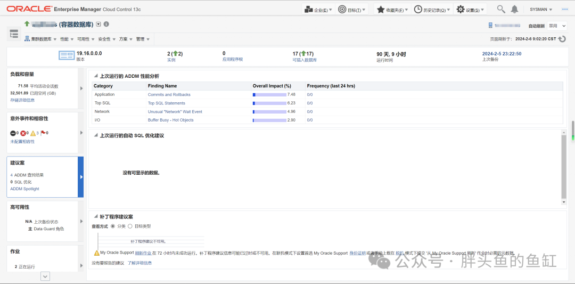Click the History clock icon
575x284 pixels.
click(x=418, y=10)
